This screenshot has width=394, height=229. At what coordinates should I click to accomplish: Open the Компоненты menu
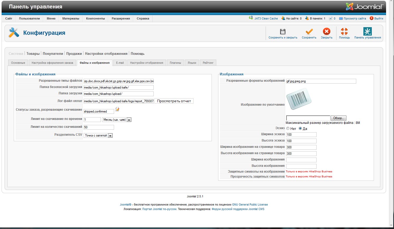coord(95,18)
